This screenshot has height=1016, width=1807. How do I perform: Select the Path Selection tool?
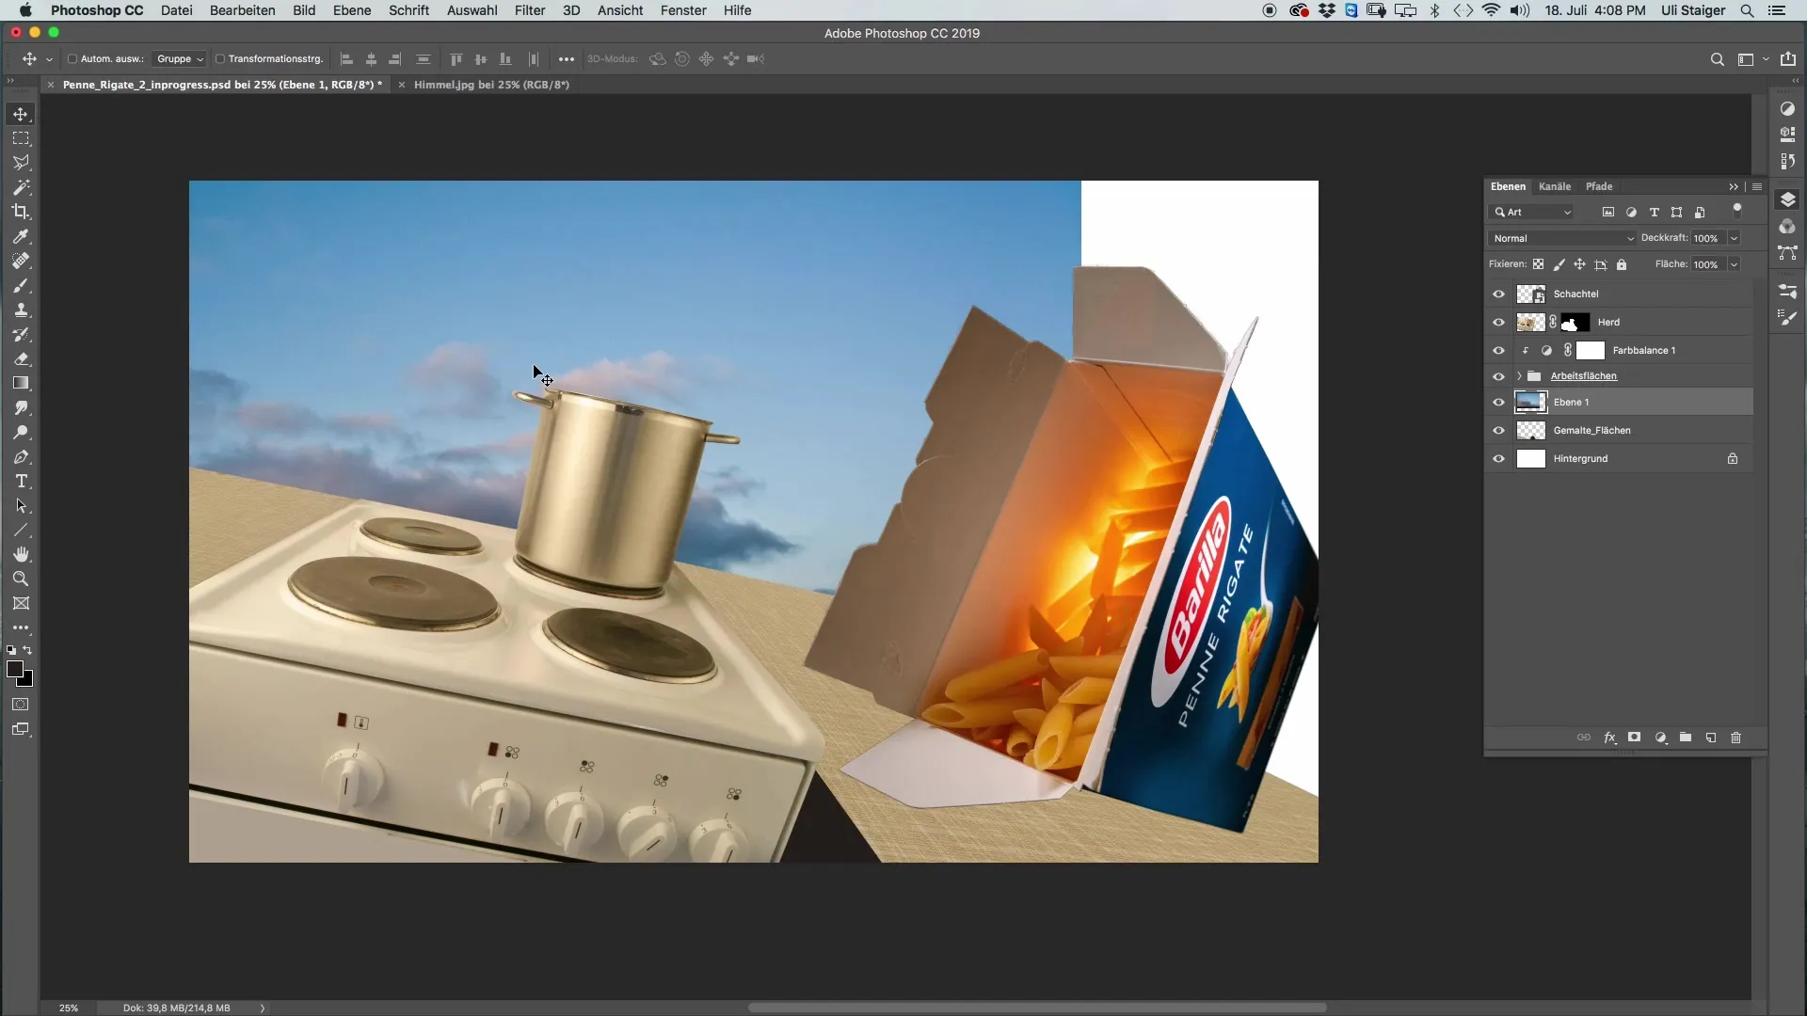pos(21,505)
